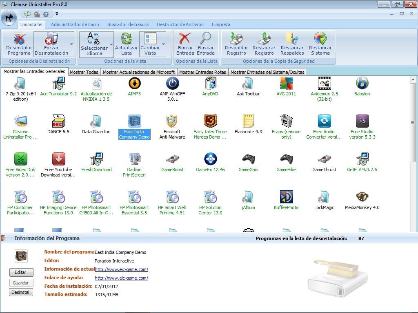Select Mostrar Entradas del Sistema/Ocultas tab
Screen dimensions: 418x313
(x=267, y=72)
